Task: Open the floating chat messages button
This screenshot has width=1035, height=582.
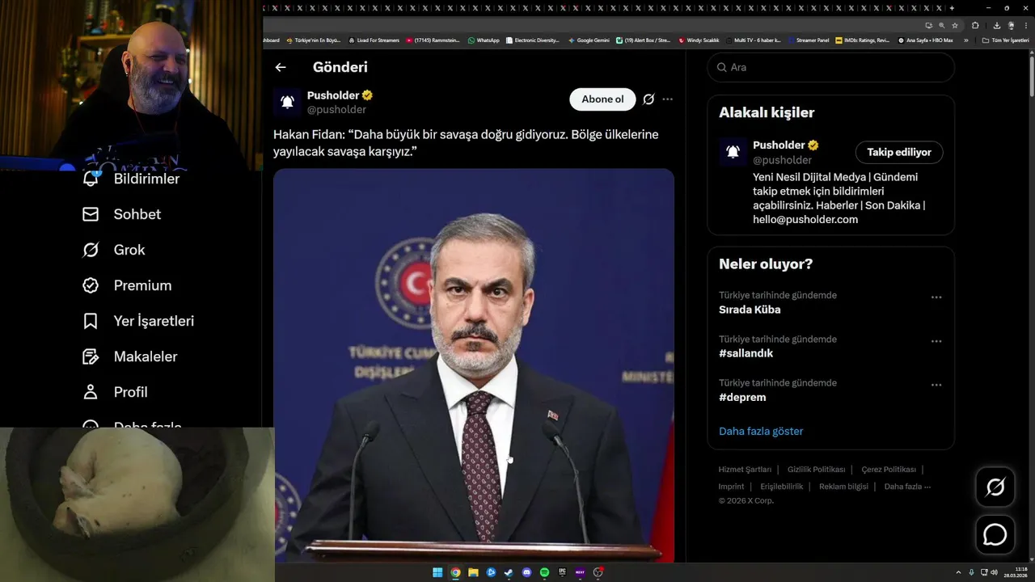Action: pos(995,535)
